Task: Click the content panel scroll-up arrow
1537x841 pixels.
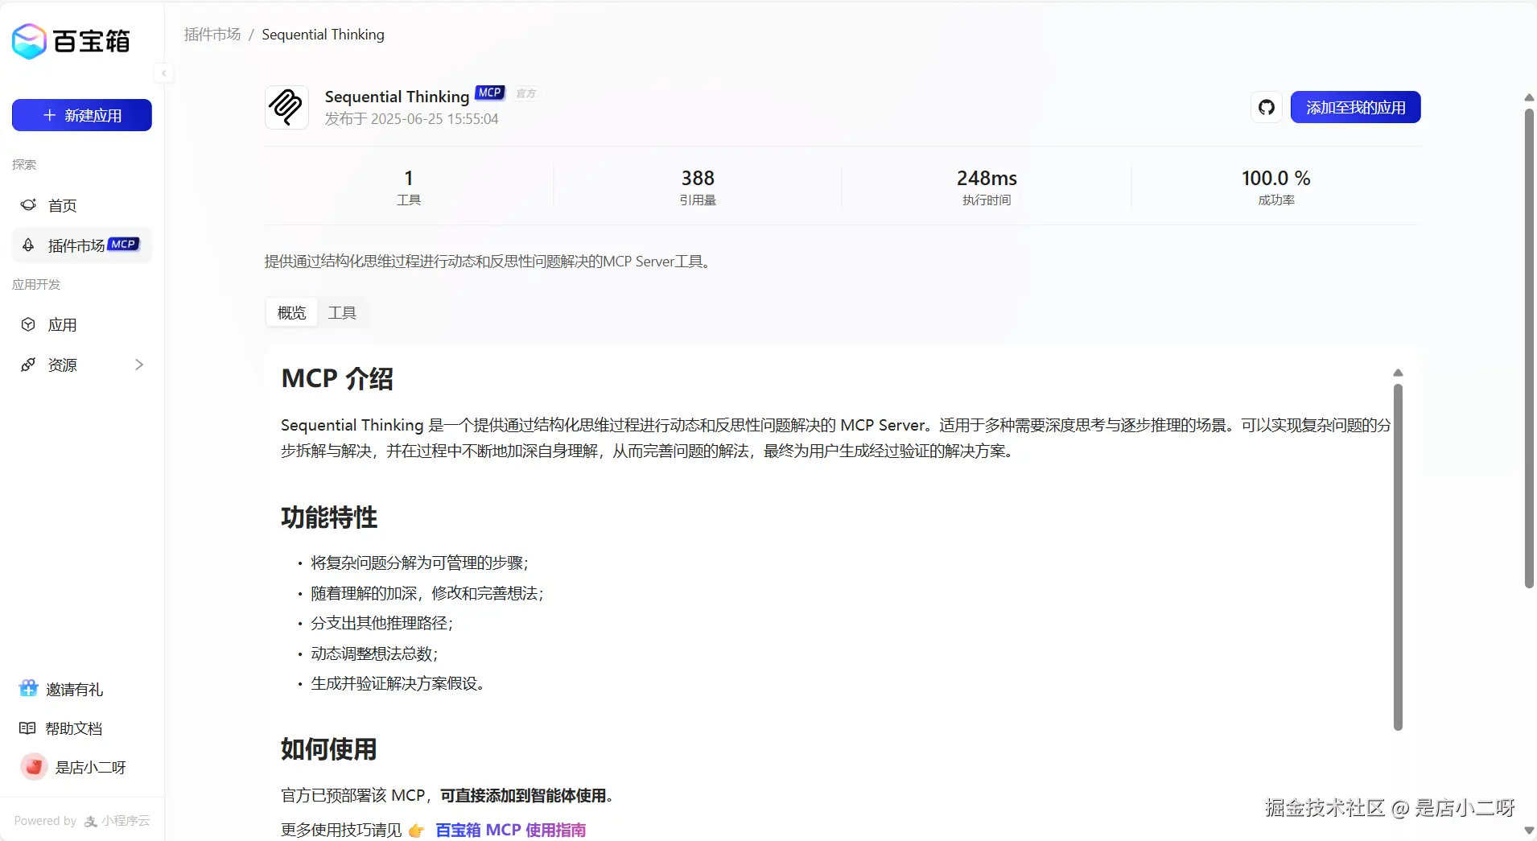Action: click(x=1398, y=373)
